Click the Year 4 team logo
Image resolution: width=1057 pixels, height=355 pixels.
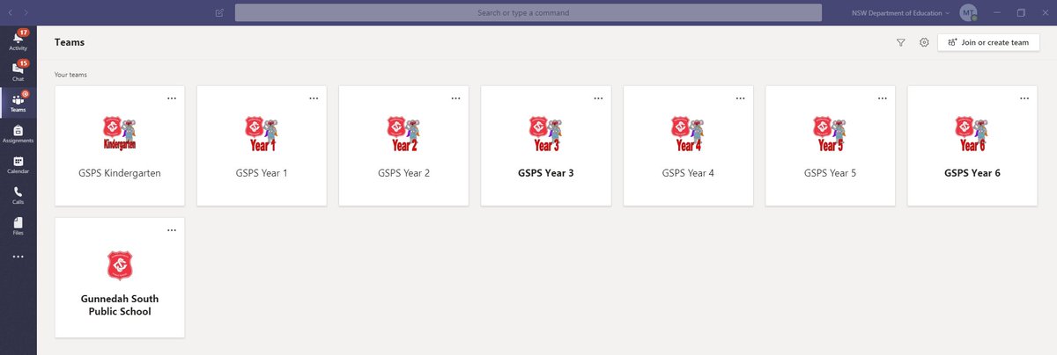pos(688,134)
